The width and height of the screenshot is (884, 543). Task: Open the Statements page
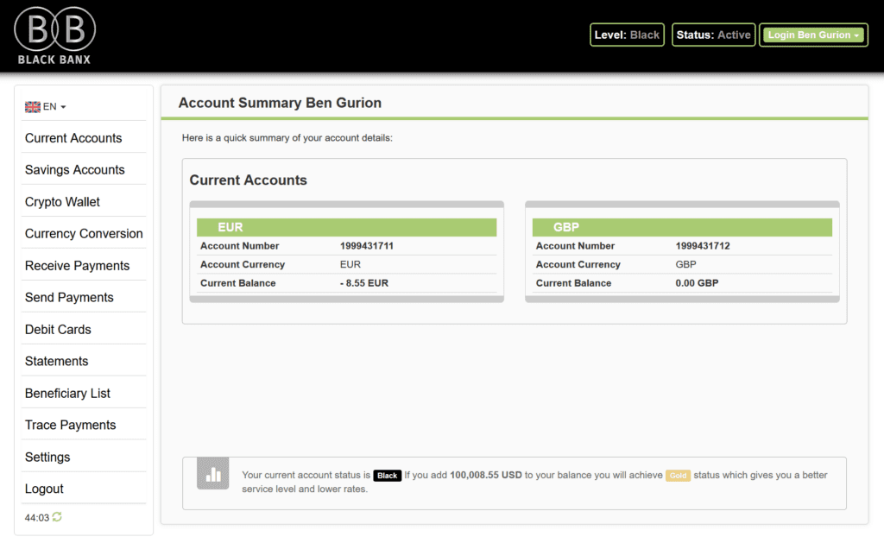[x=56, y=361]
